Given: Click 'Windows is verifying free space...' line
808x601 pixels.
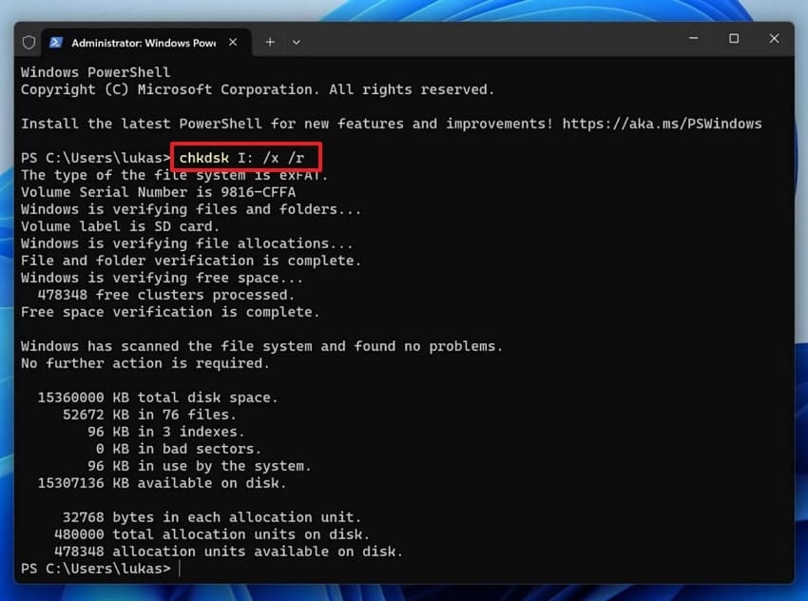Looking at the screenshot, I should [162, 278].
